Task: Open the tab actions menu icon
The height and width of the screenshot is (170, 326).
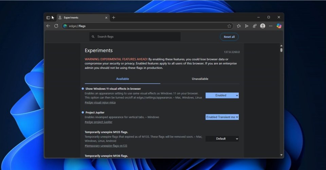Action: [x=48, y=18]
